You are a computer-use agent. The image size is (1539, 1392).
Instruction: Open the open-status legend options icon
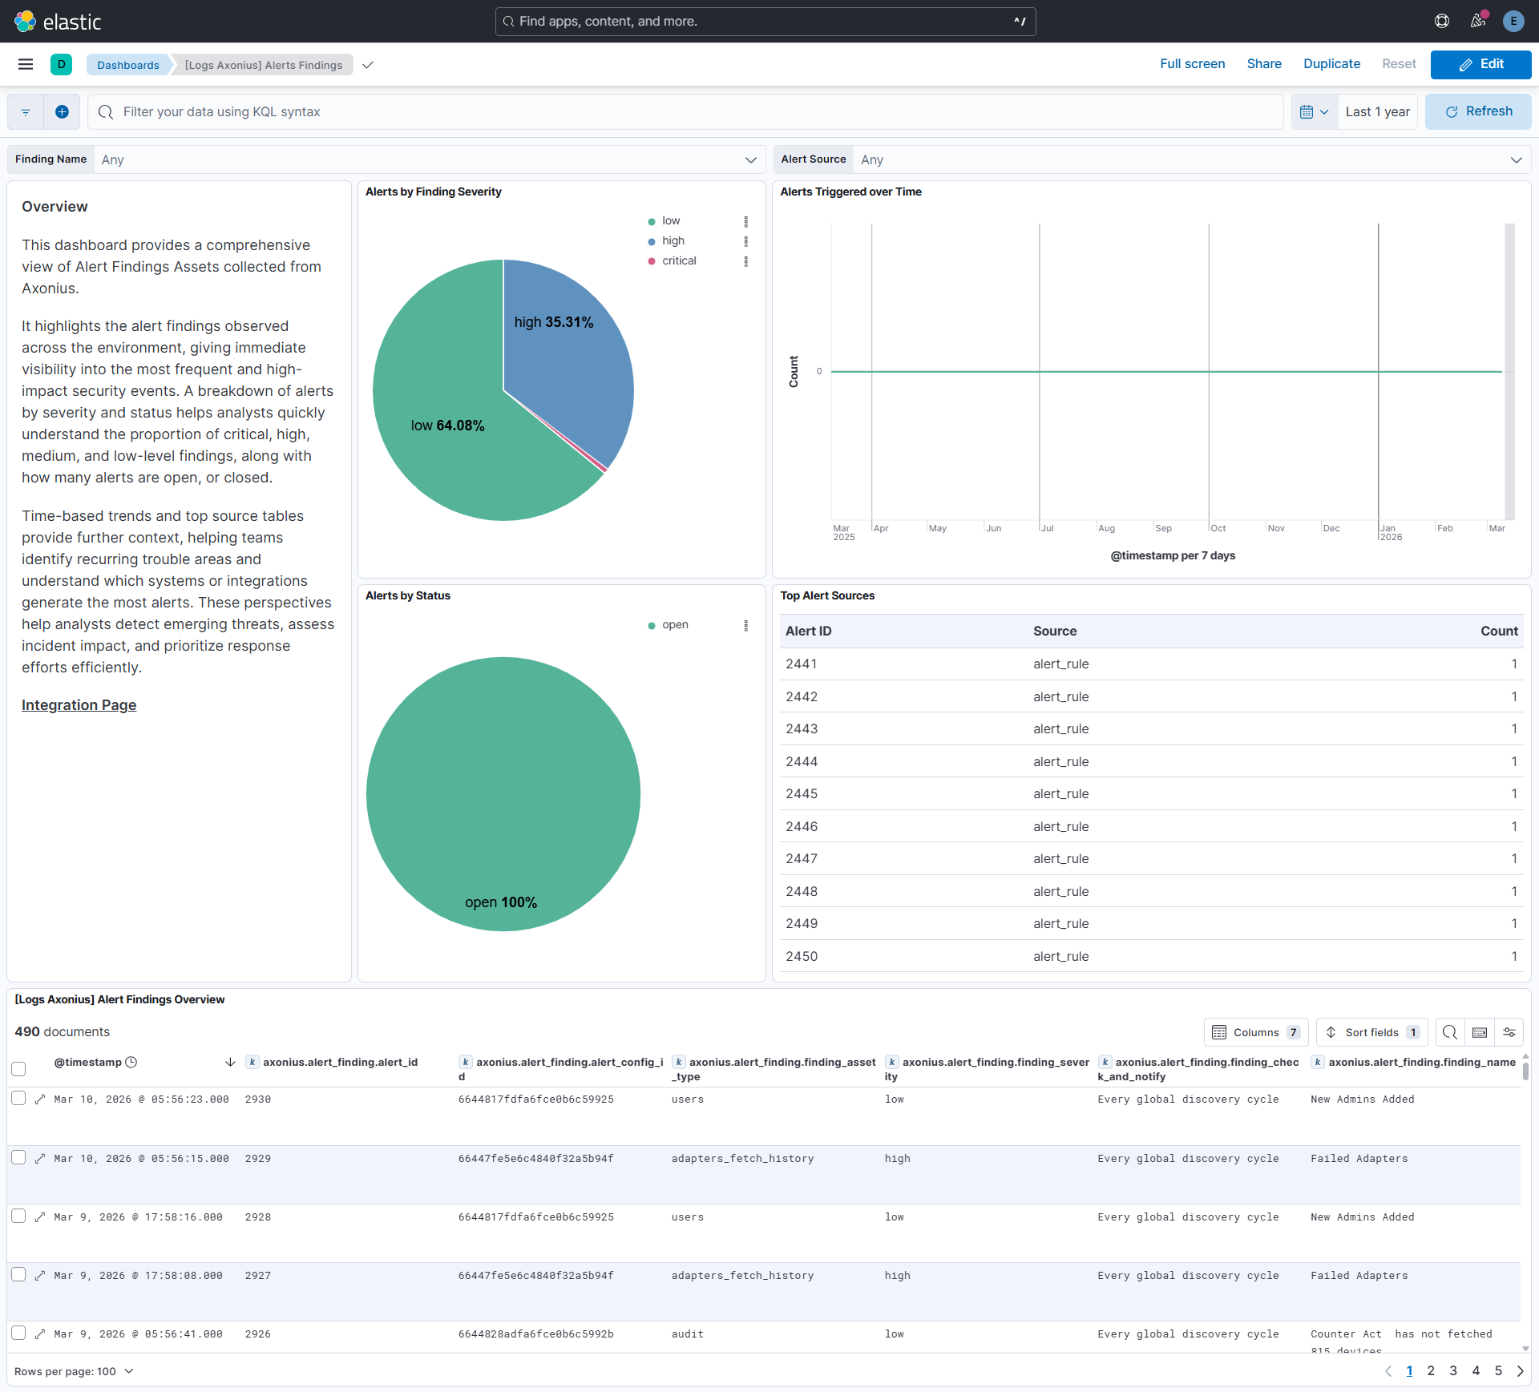point(745,625)
